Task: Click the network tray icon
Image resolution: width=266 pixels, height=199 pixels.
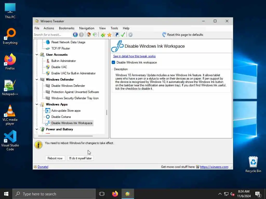Action: click(226, 194)
